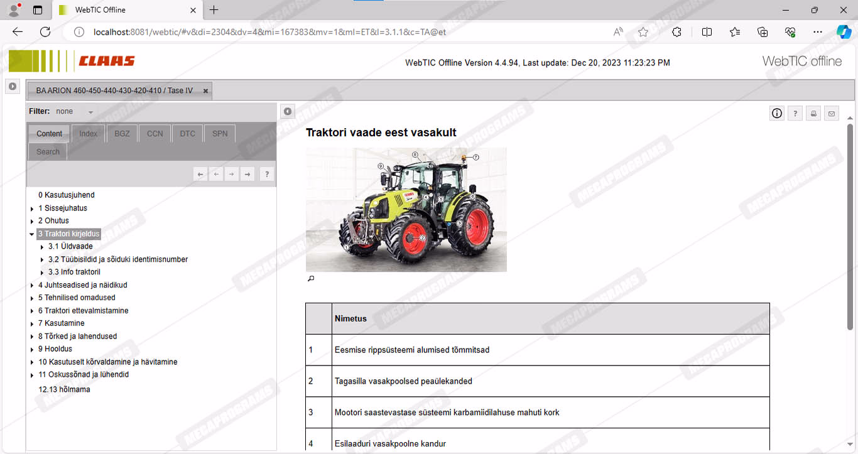
Task: Open 0 Kasutusjuhend in contents tree
Action: pyautogui.click(x=66, y=195)
